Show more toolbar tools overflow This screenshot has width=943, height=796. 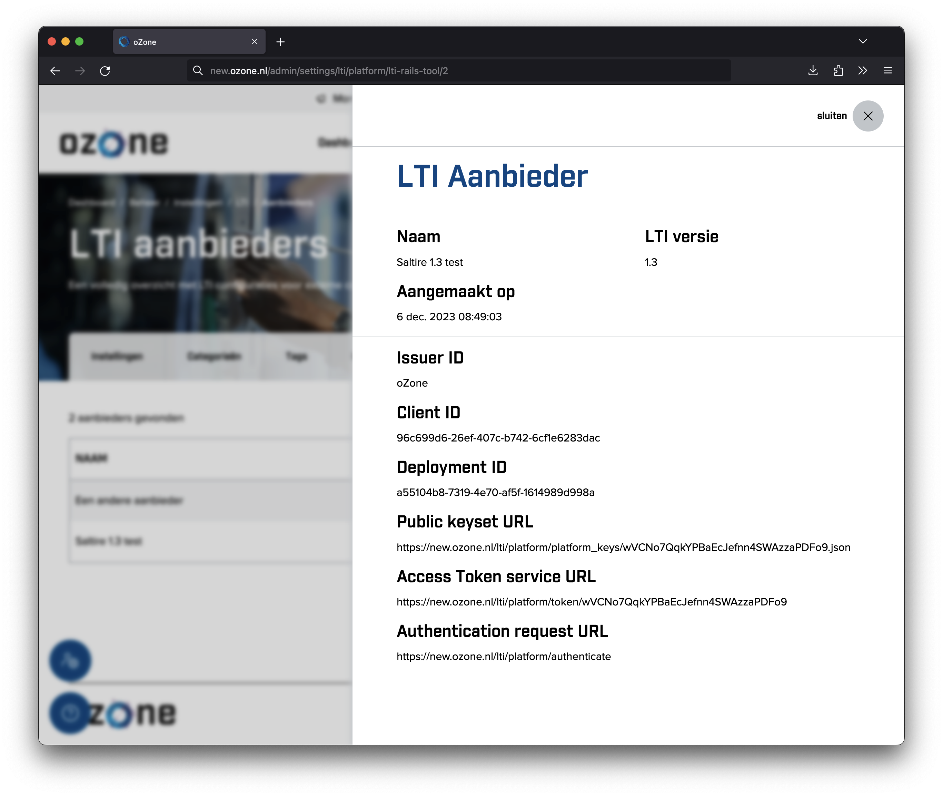click(x=862, y=70)
